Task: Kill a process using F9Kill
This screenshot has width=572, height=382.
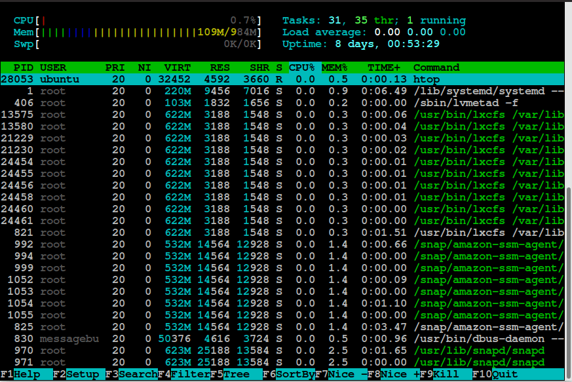Action: (441, 374)
